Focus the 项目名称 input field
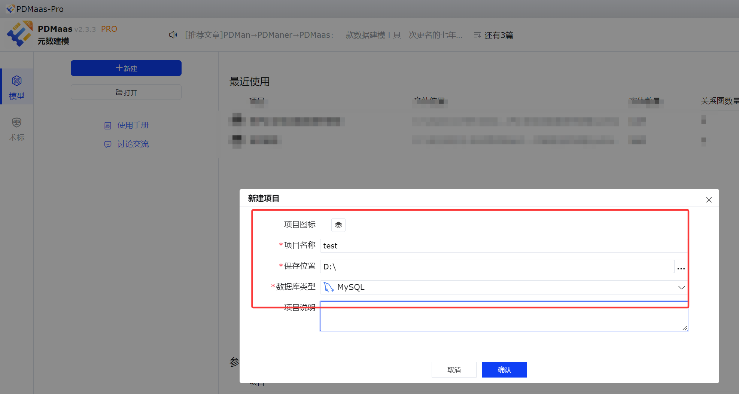Image resolution: width=739 pixels, height=394 pixels. 504,246
